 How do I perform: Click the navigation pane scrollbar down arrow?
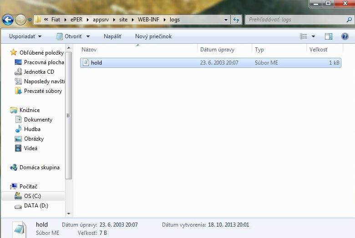click(x=69, y=213)
